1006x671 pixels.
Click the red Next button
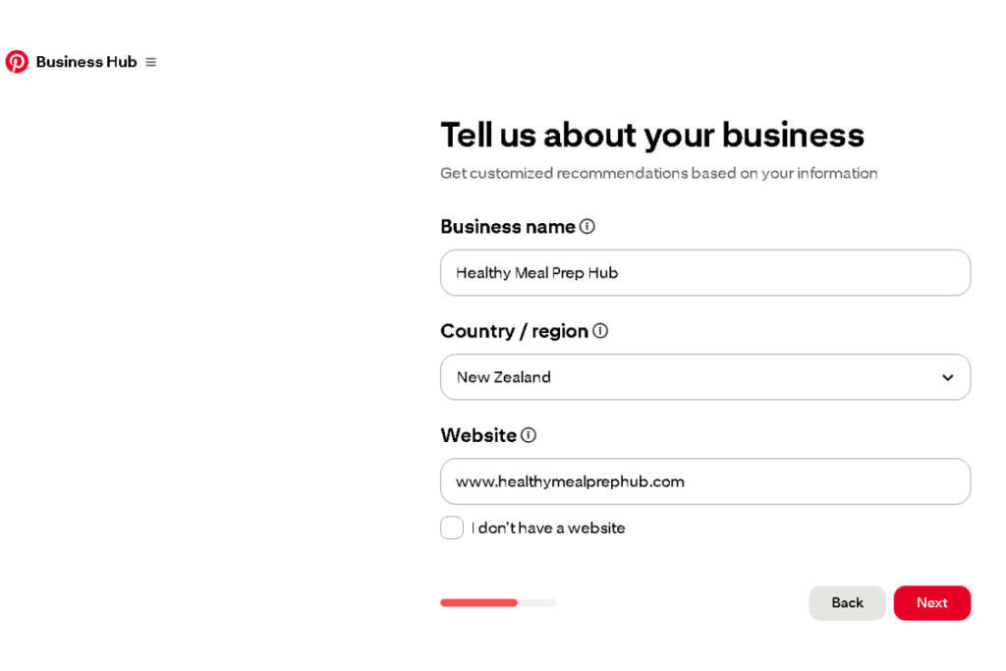pos(931,602)
